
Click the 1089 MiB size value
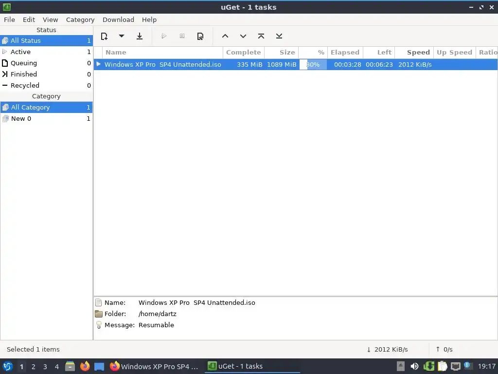coord(282,65)
